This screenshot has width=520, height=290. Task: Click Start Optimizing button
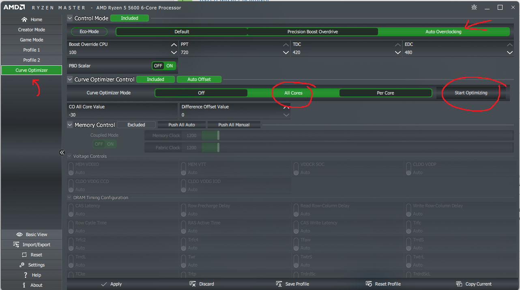(x=471, y=93)
